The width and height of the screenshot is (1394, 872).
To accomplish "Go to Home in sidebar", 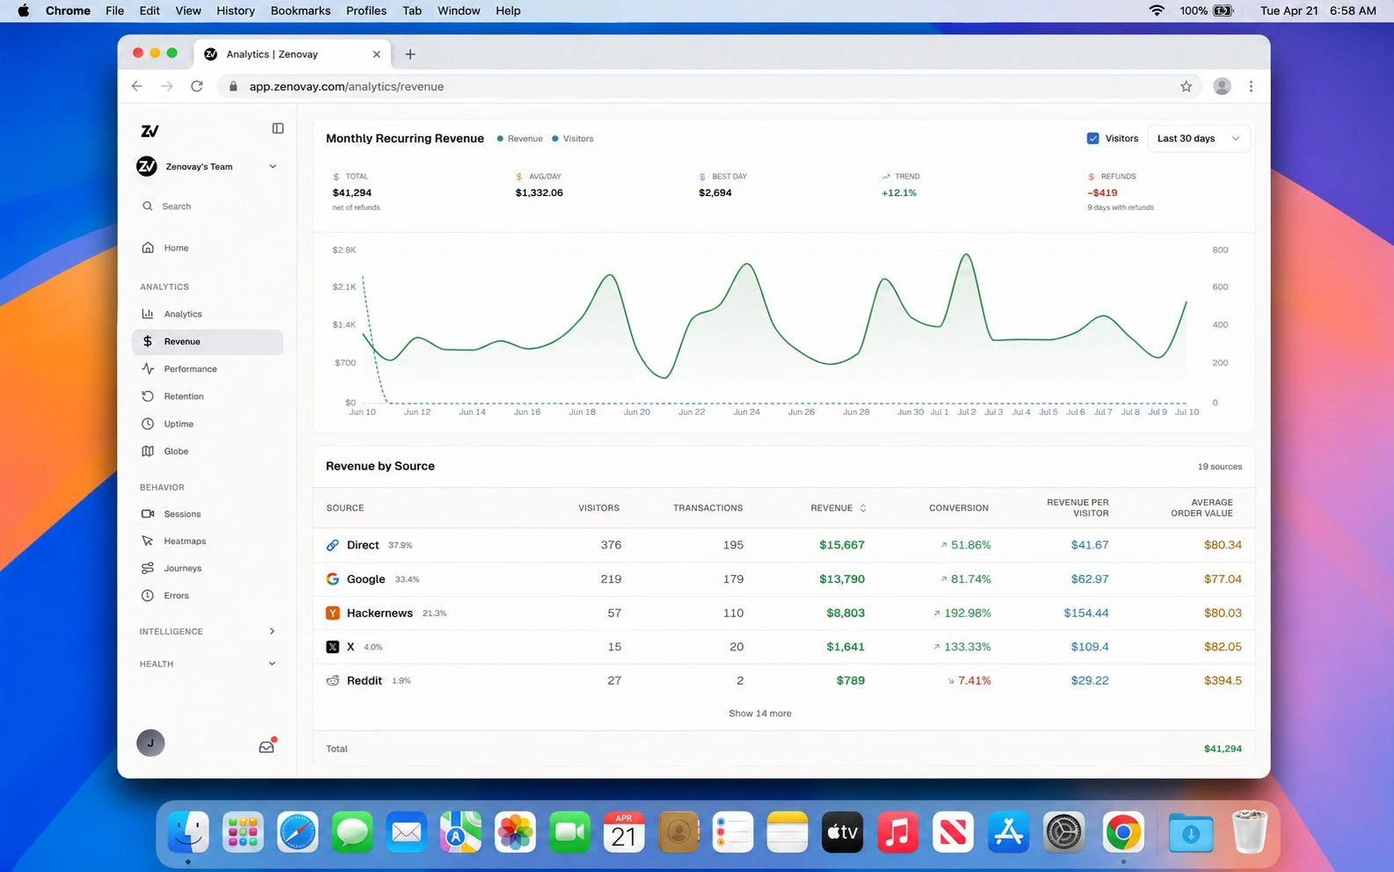I will 207,248.
